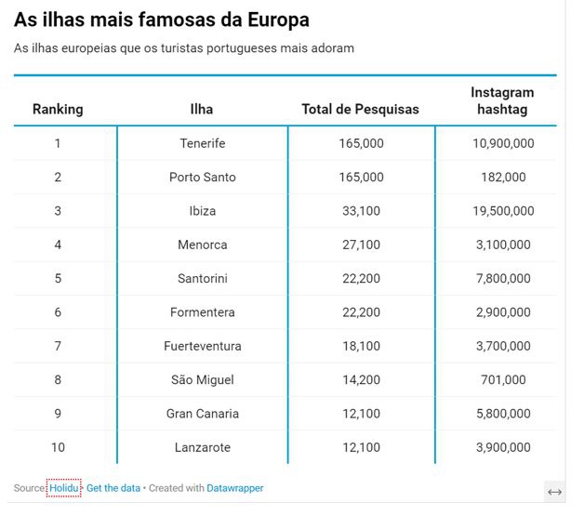
Task: Click the Instagram hashtag column header
Action: pos(502,100)
